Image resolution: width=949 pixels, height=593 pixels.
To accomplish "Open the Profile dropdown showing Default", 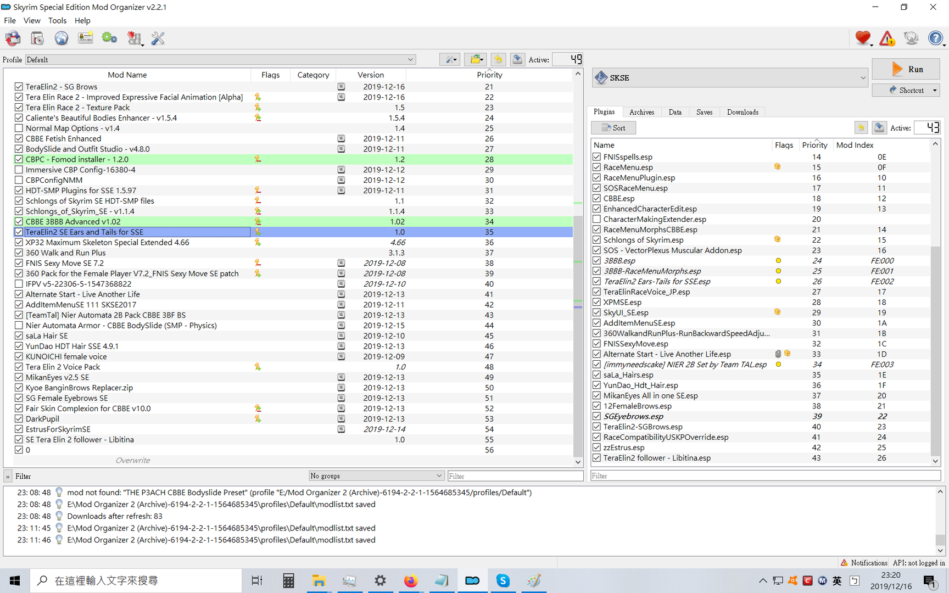I will tap(220, 59).
